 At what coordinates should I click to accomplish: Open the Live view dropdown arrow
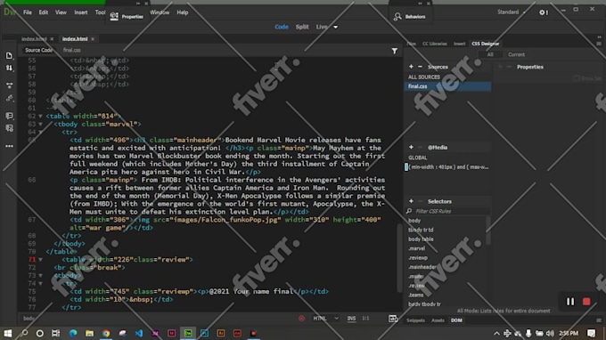tap(335, 27)
